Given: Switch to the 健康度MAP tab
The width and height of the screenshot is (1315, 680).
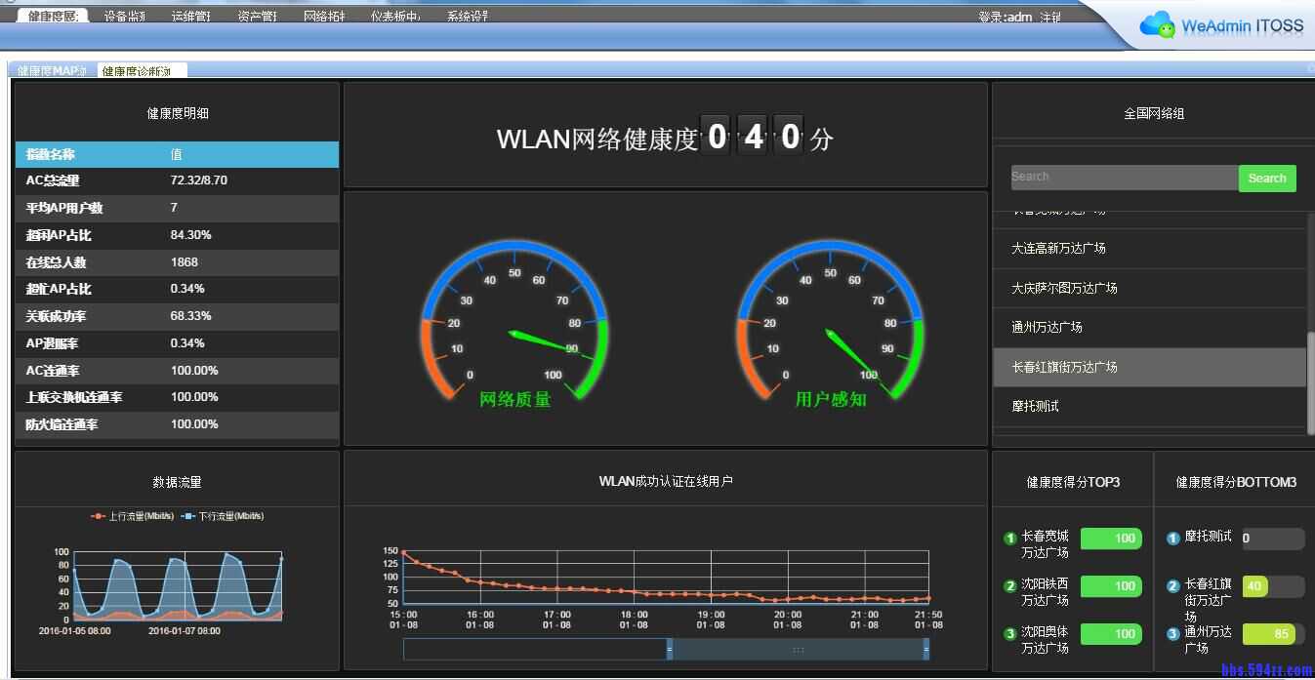Looking at the screenshot, I should 52,71.
